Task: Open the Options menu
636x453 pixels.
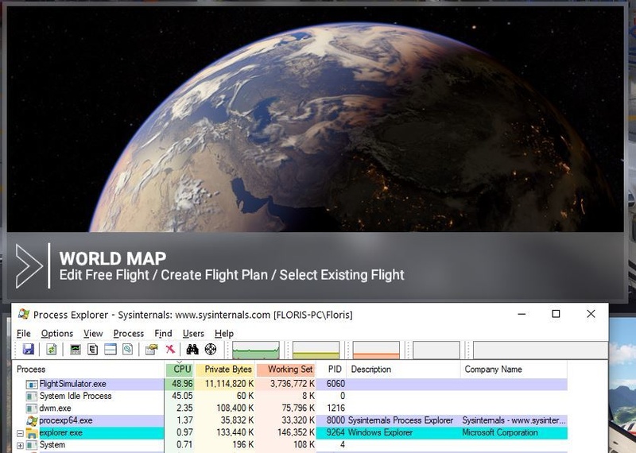Action: point(57,333)
